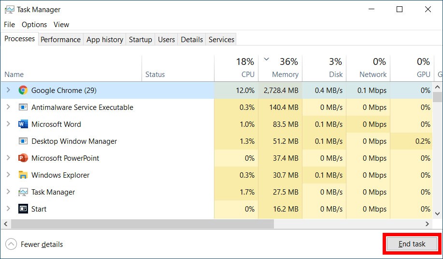Click the End task button

[x=412, y=244]
